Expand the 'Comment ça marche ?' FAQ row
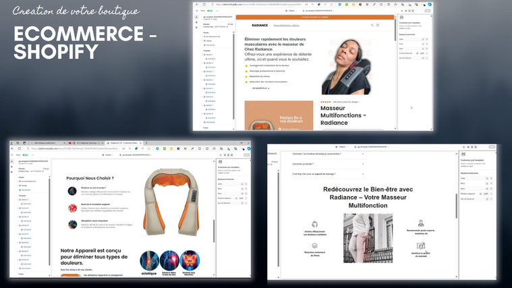 click(x=328, y=164)
